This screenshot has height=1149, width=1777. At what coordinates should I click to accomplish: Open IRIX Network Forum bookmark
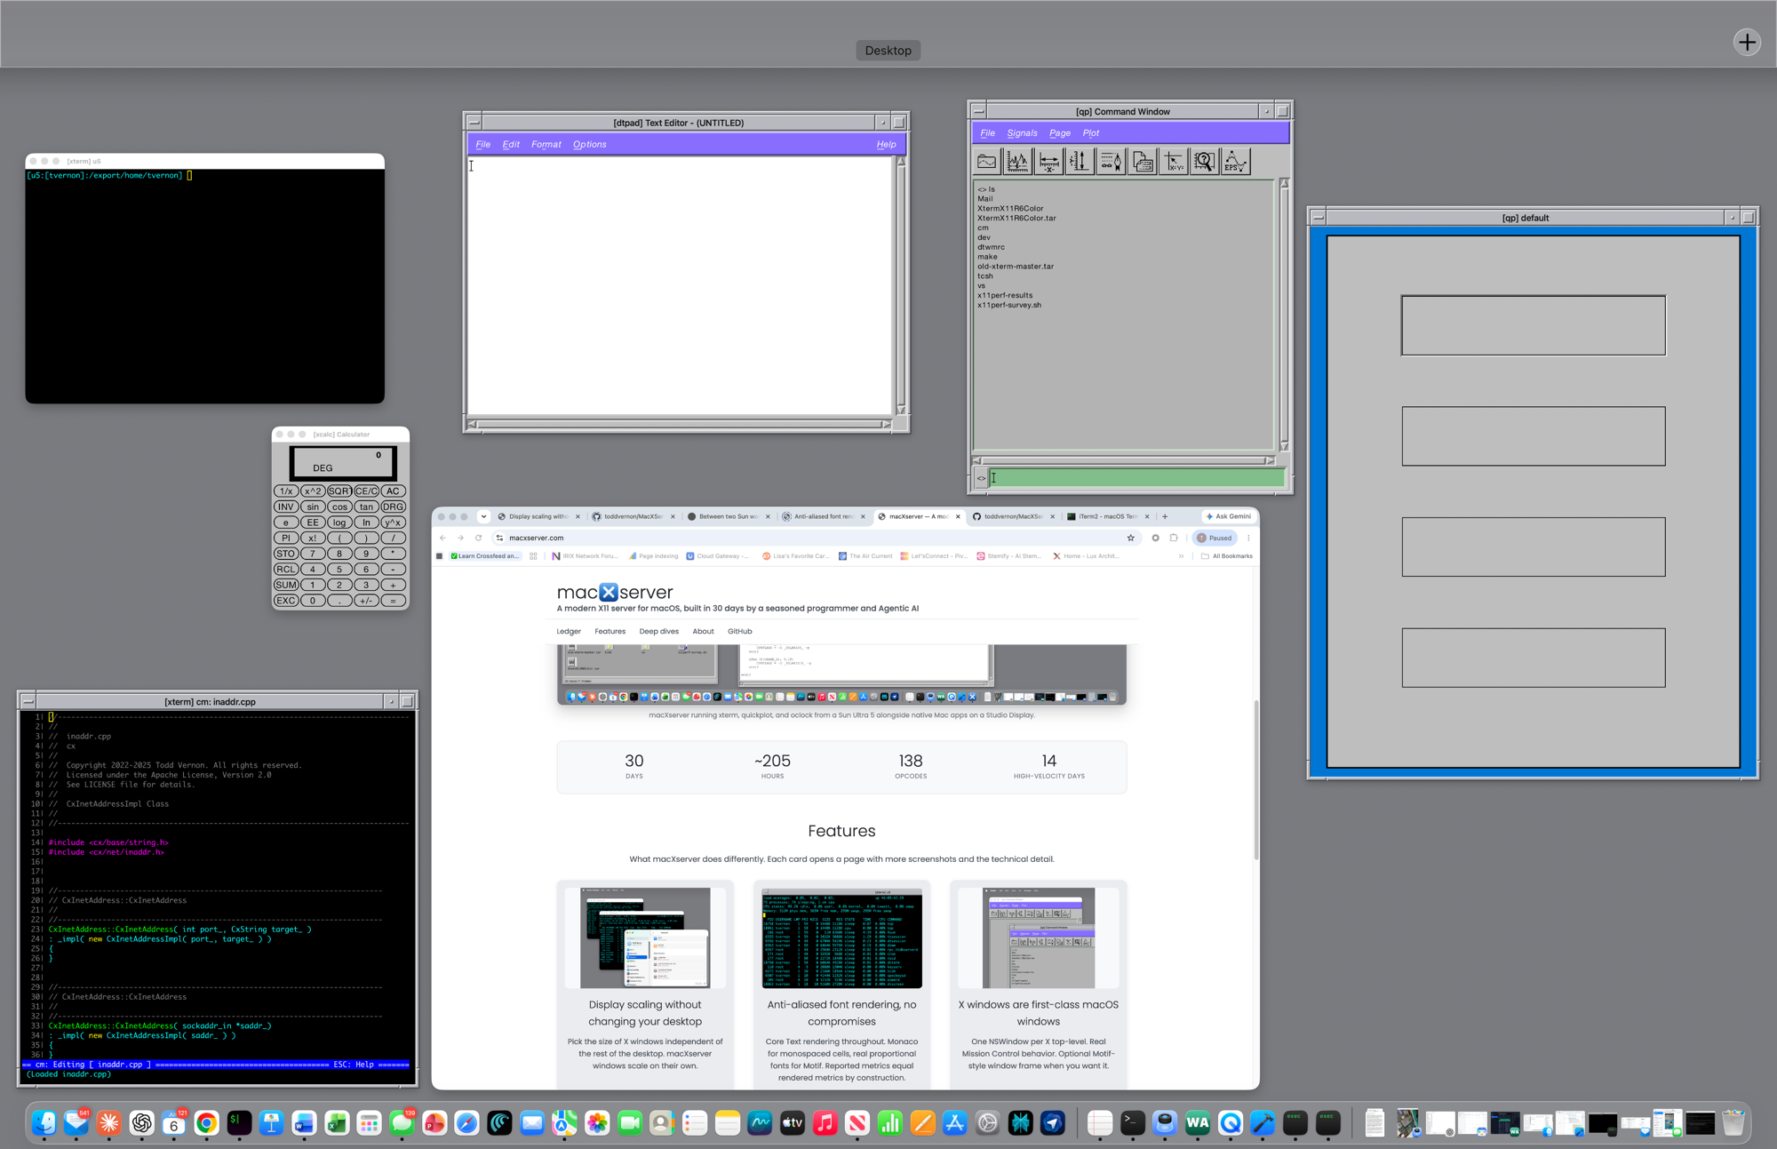pyautogui.click(x=585, y=556)
